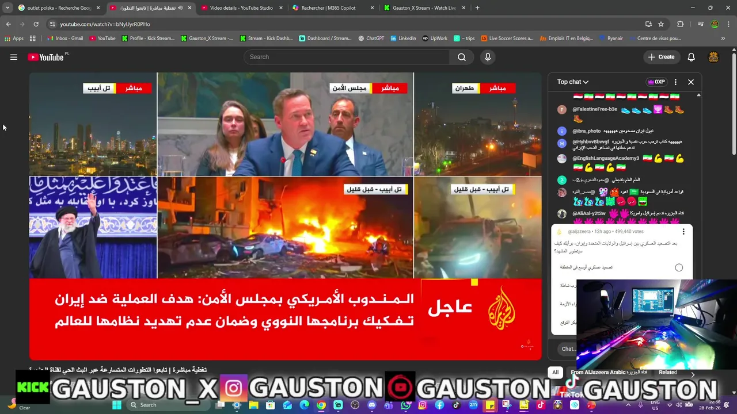Open the YouTube account avatar menu
Image resolution: width=737 pixels, height=414 pixels.
pyautogui.click(x=713, y=57)
